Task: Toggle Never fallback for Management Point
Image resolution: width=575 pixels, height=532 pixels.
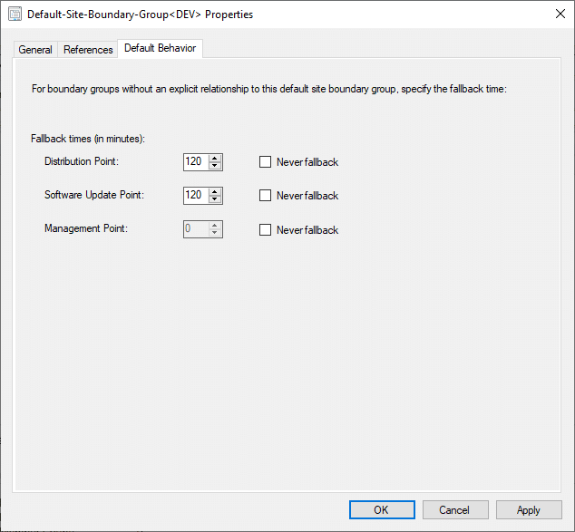Action: pos(266,230)
